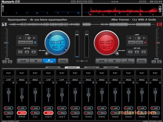The width and height of the screenshot is (163, 122).
Task: Set Saxo sample to Jingle mode
Action: pos(9,113)
